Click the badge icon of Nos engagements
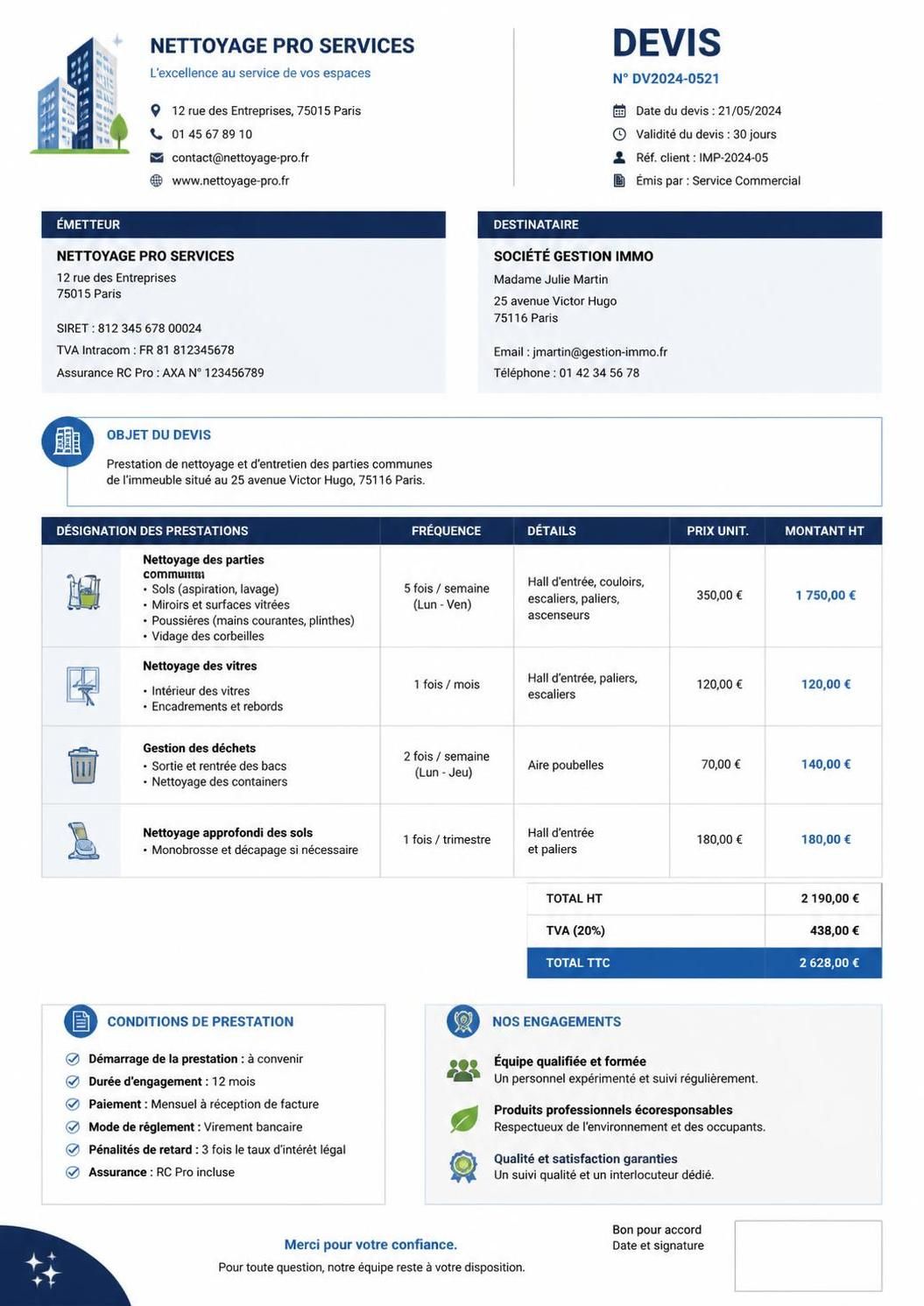Screen dimensions: 924x1306 pyautogui.click(x=462, y=1021)
